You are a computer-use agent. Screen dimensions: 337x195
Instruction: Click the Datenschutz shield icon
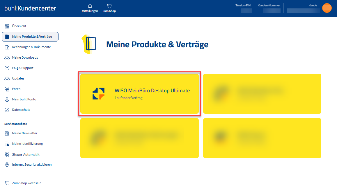click(7, 110)
